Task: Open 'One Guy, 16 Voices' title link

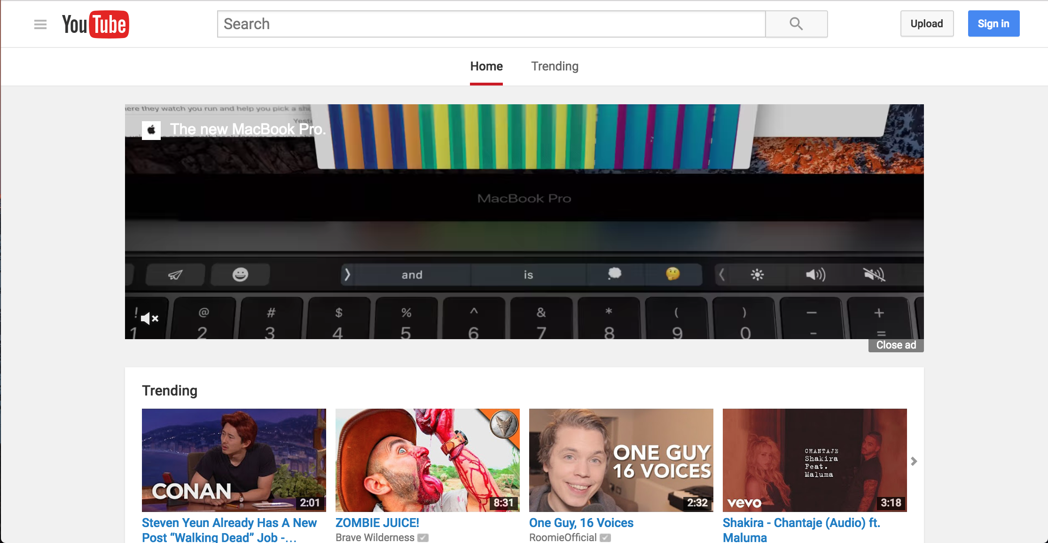Action: pos(581,523)
